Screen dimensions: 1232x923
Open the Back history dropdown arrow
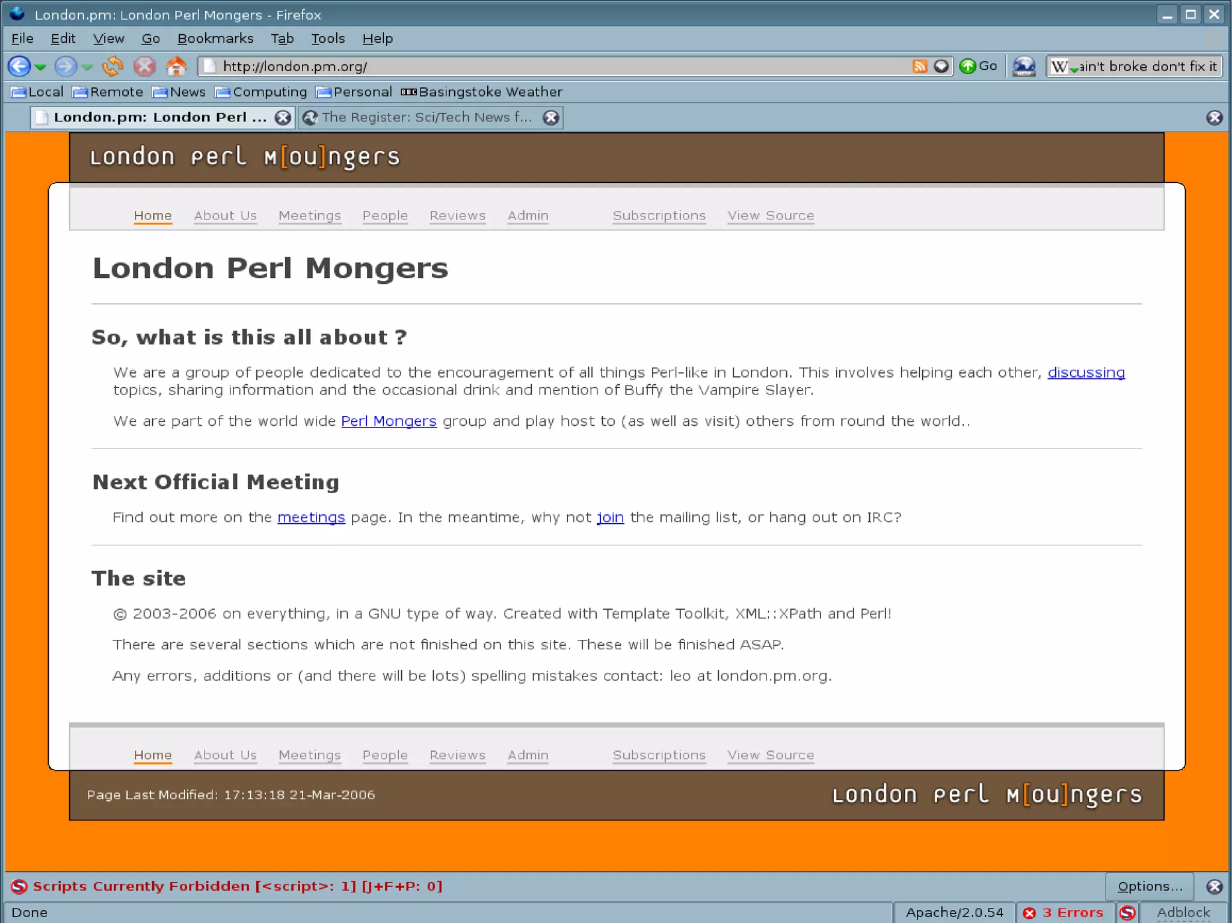[40, 67]
